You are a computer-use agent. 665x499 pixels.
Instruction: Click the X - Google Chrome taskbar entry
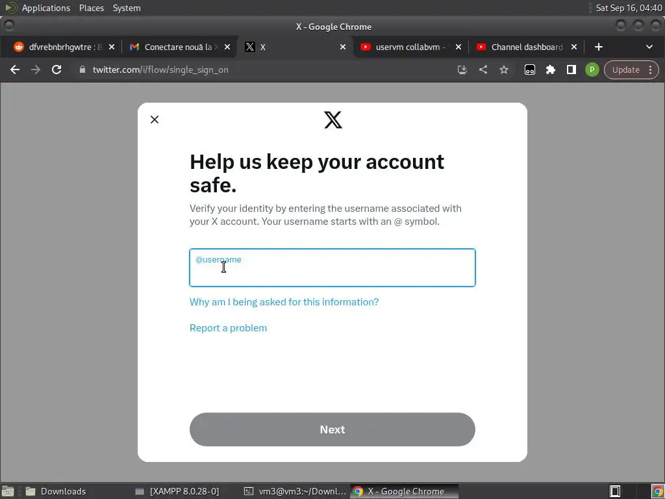tap(404, 491)
